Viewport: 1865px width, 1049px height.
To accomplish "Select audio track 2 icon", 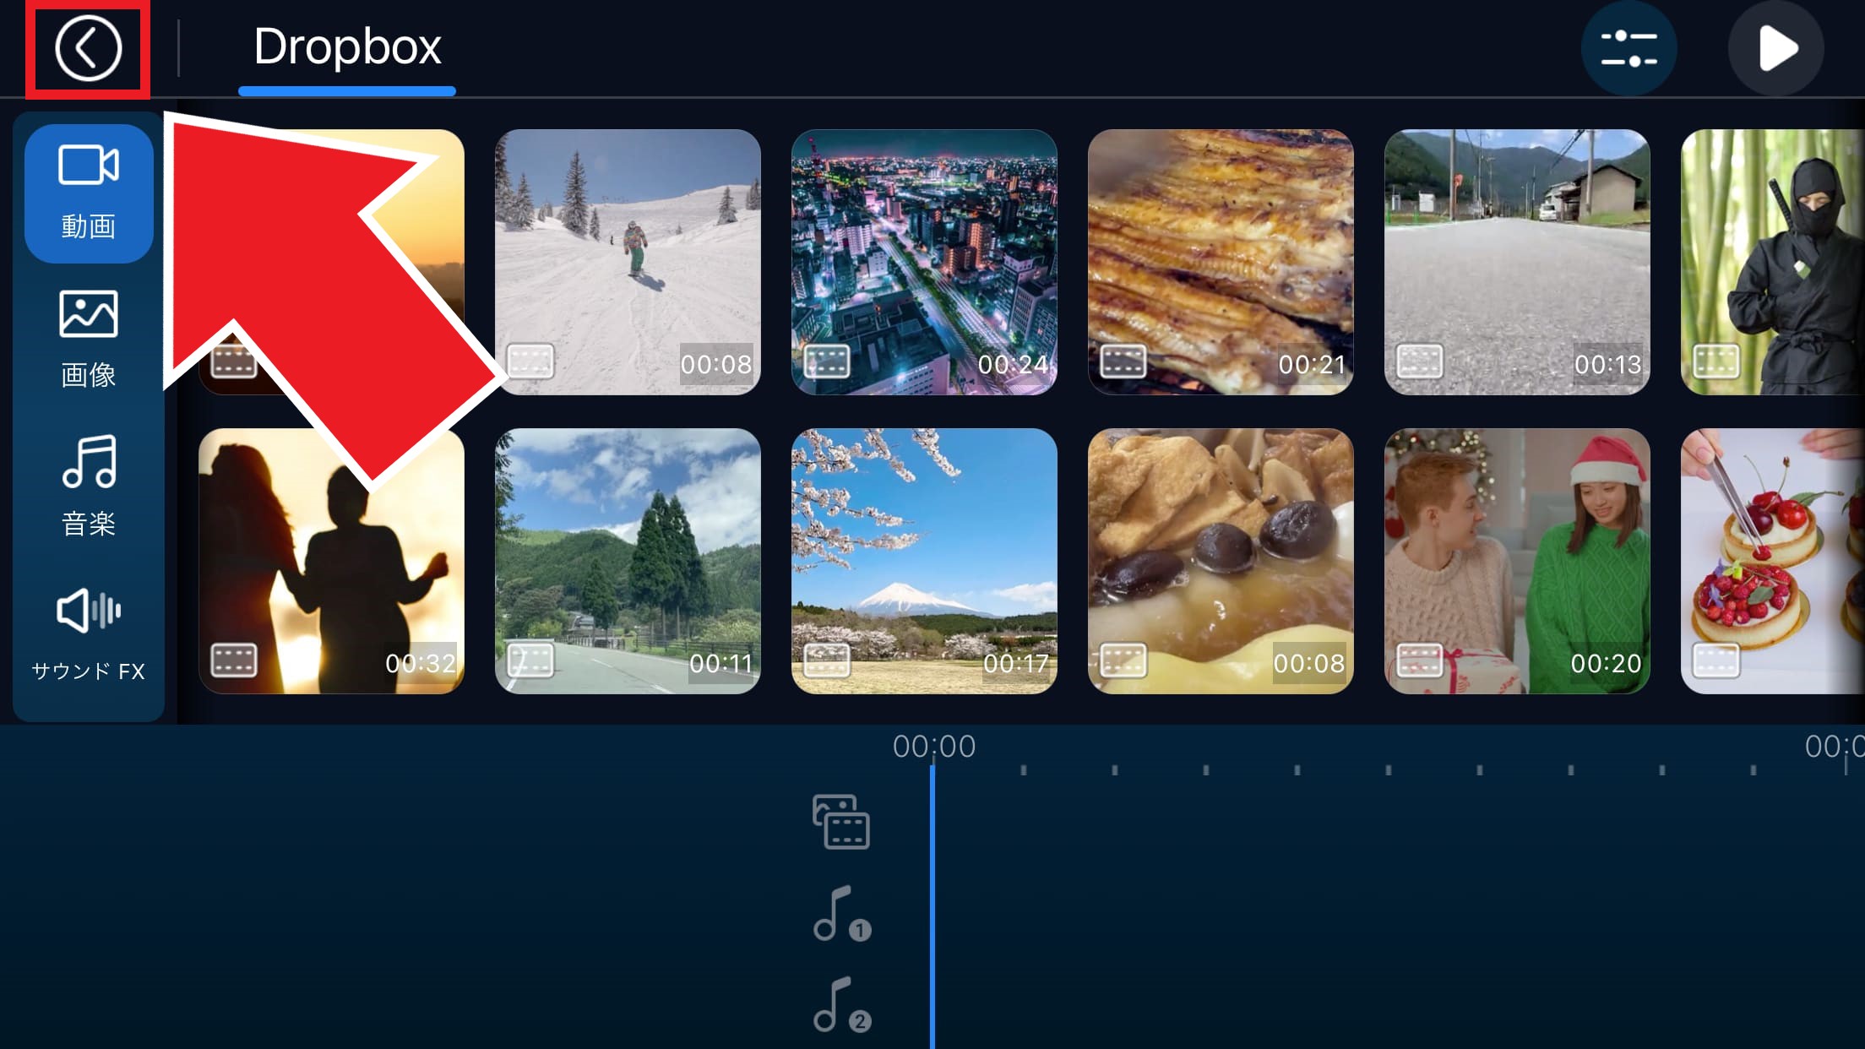I will pyautogui.click(x=840, y=1005).
